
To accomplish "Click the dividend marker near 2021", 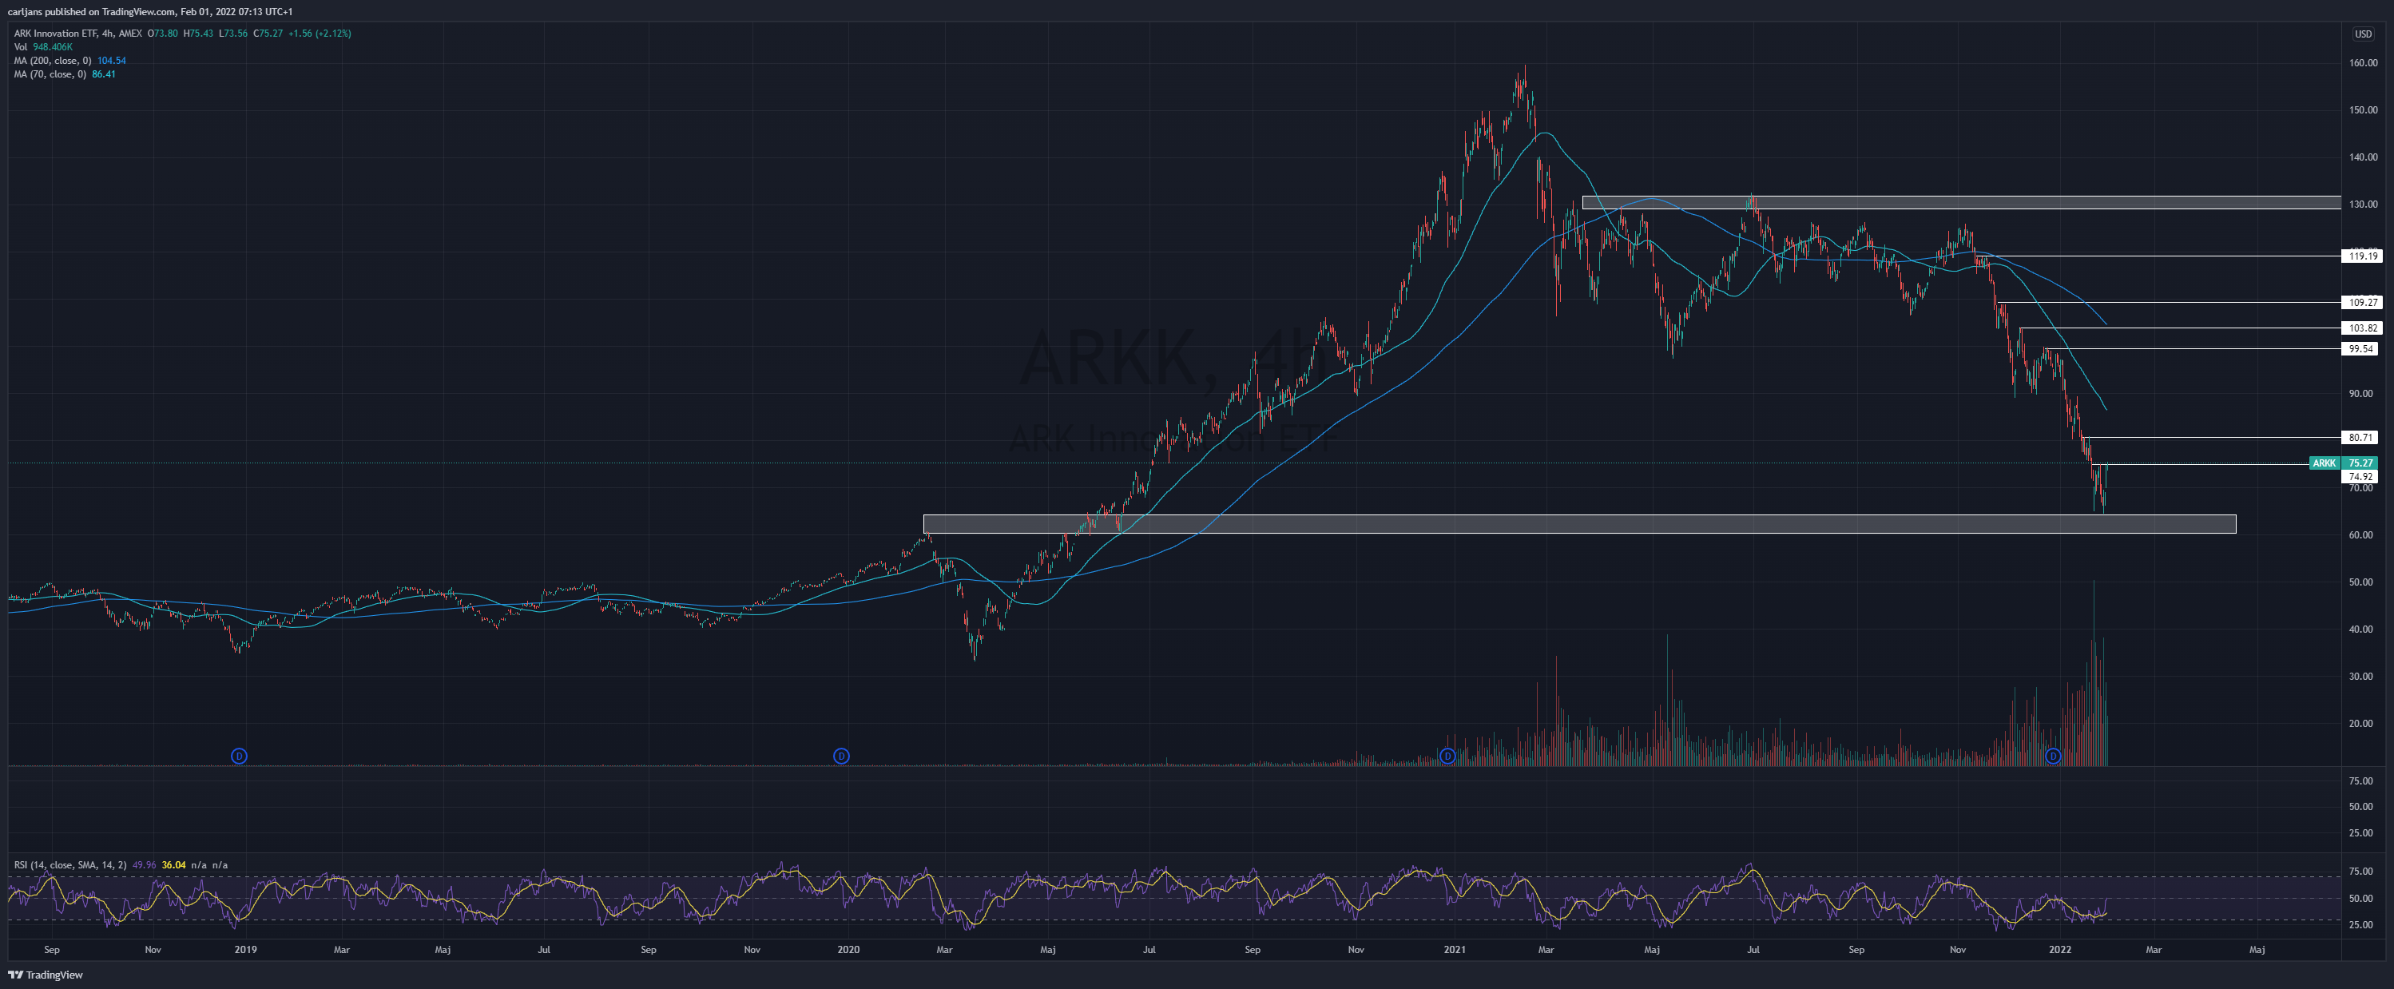I will (1447, 756).
